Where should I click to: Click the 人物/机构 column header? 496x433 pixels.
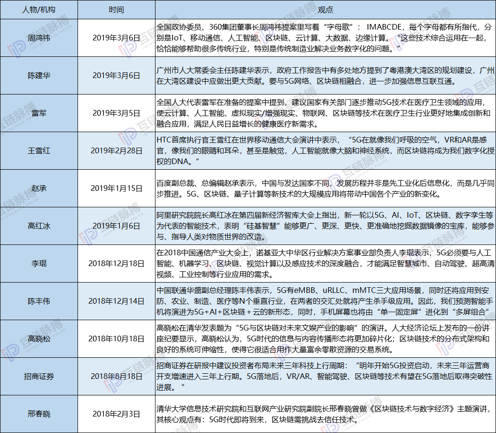(39, 10)
